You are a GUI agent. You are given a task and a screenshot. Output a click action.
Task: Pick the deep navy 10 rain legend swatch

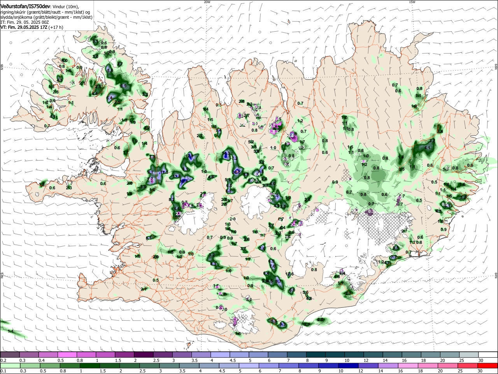click(x=349, y=365)
